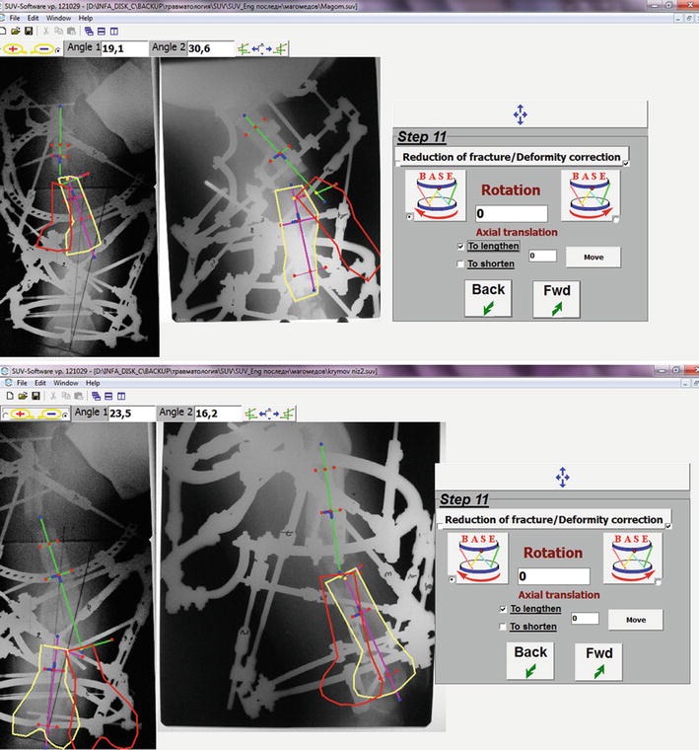Toggle 'To lengthen' checkbox in lower panel
699x750 pixels.
(x=503, y=609)
